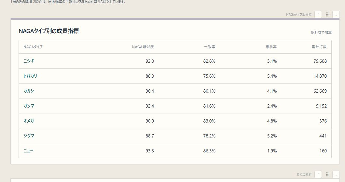Move 最近の解析 panel down with arrow
Viewport: 345px width, 182px height.
pyautogui.click(x=336, y=174)
